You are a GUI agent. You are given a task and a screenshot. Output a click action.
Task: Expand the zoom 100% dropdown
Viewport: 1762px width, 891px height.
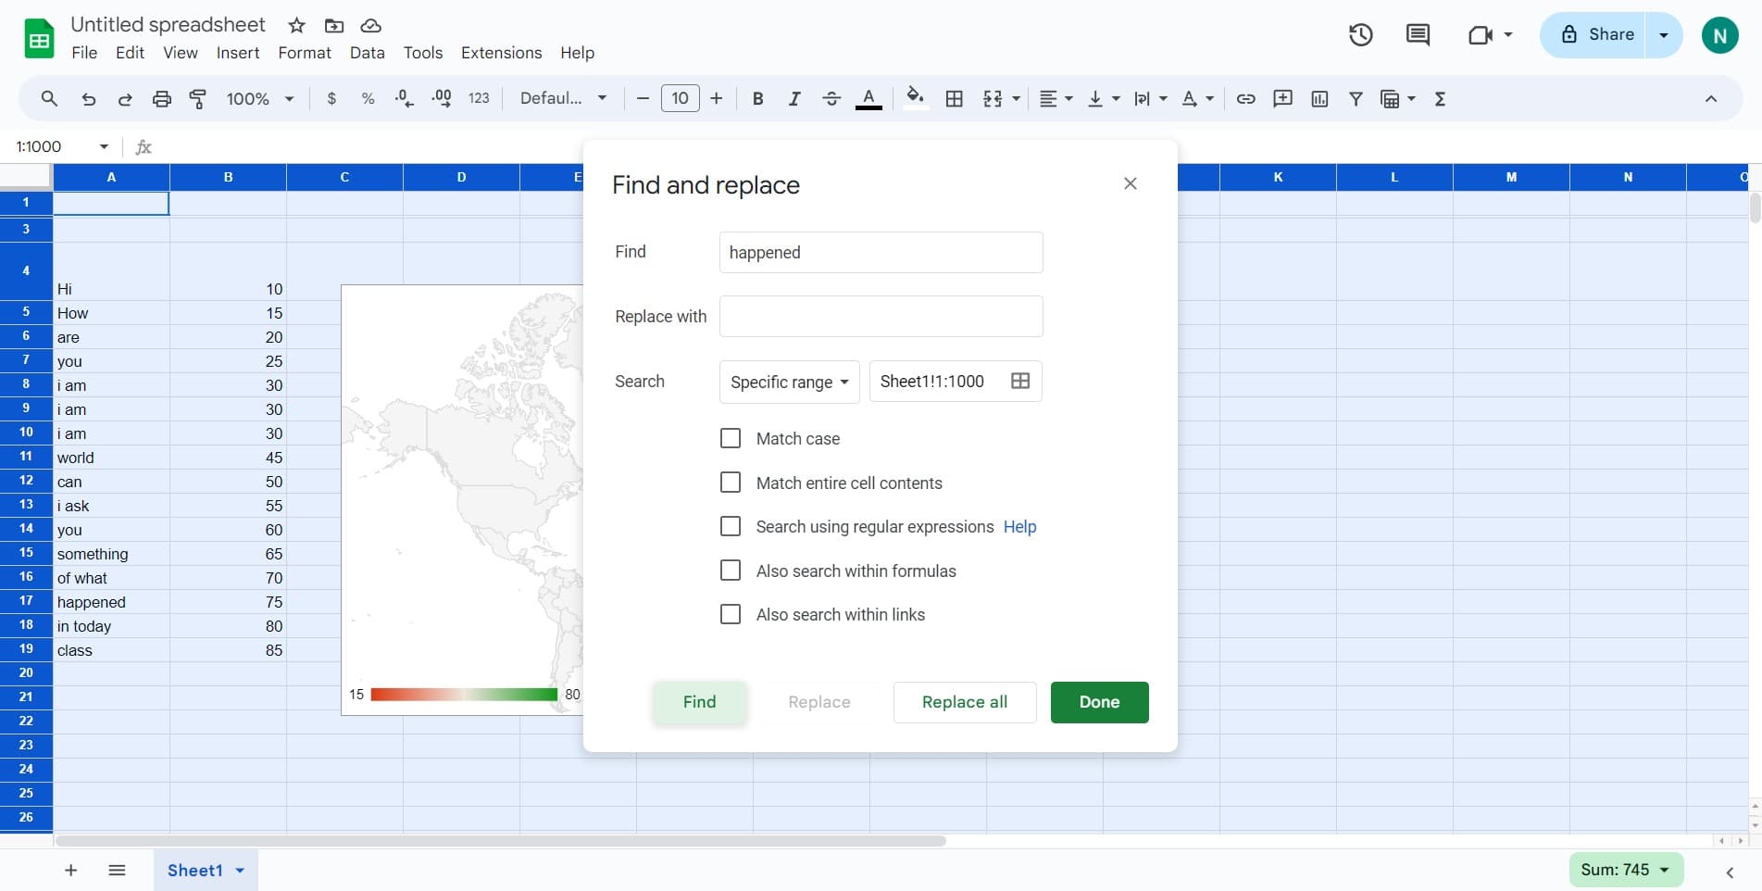pyautogui.click(x=260, y=99)
